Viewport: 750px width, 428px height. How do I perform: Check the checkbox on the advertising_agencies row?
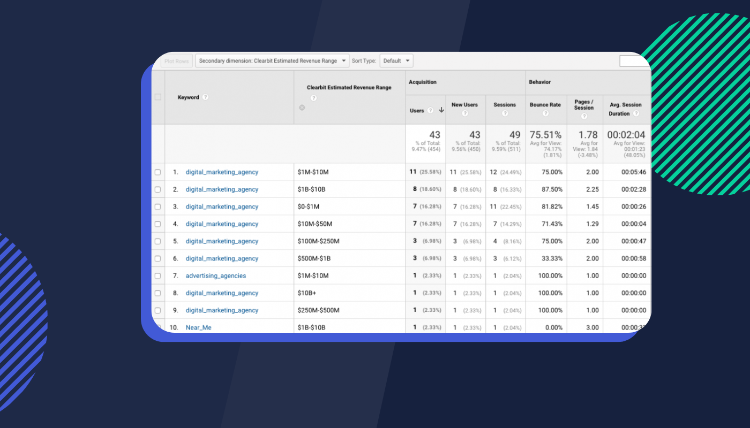(158, 276)
